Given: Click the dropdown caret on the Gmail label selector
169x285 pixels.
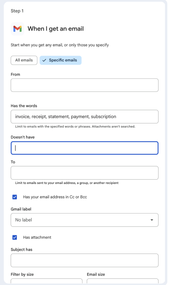Looking at the screenshot, I should point(152,220).
